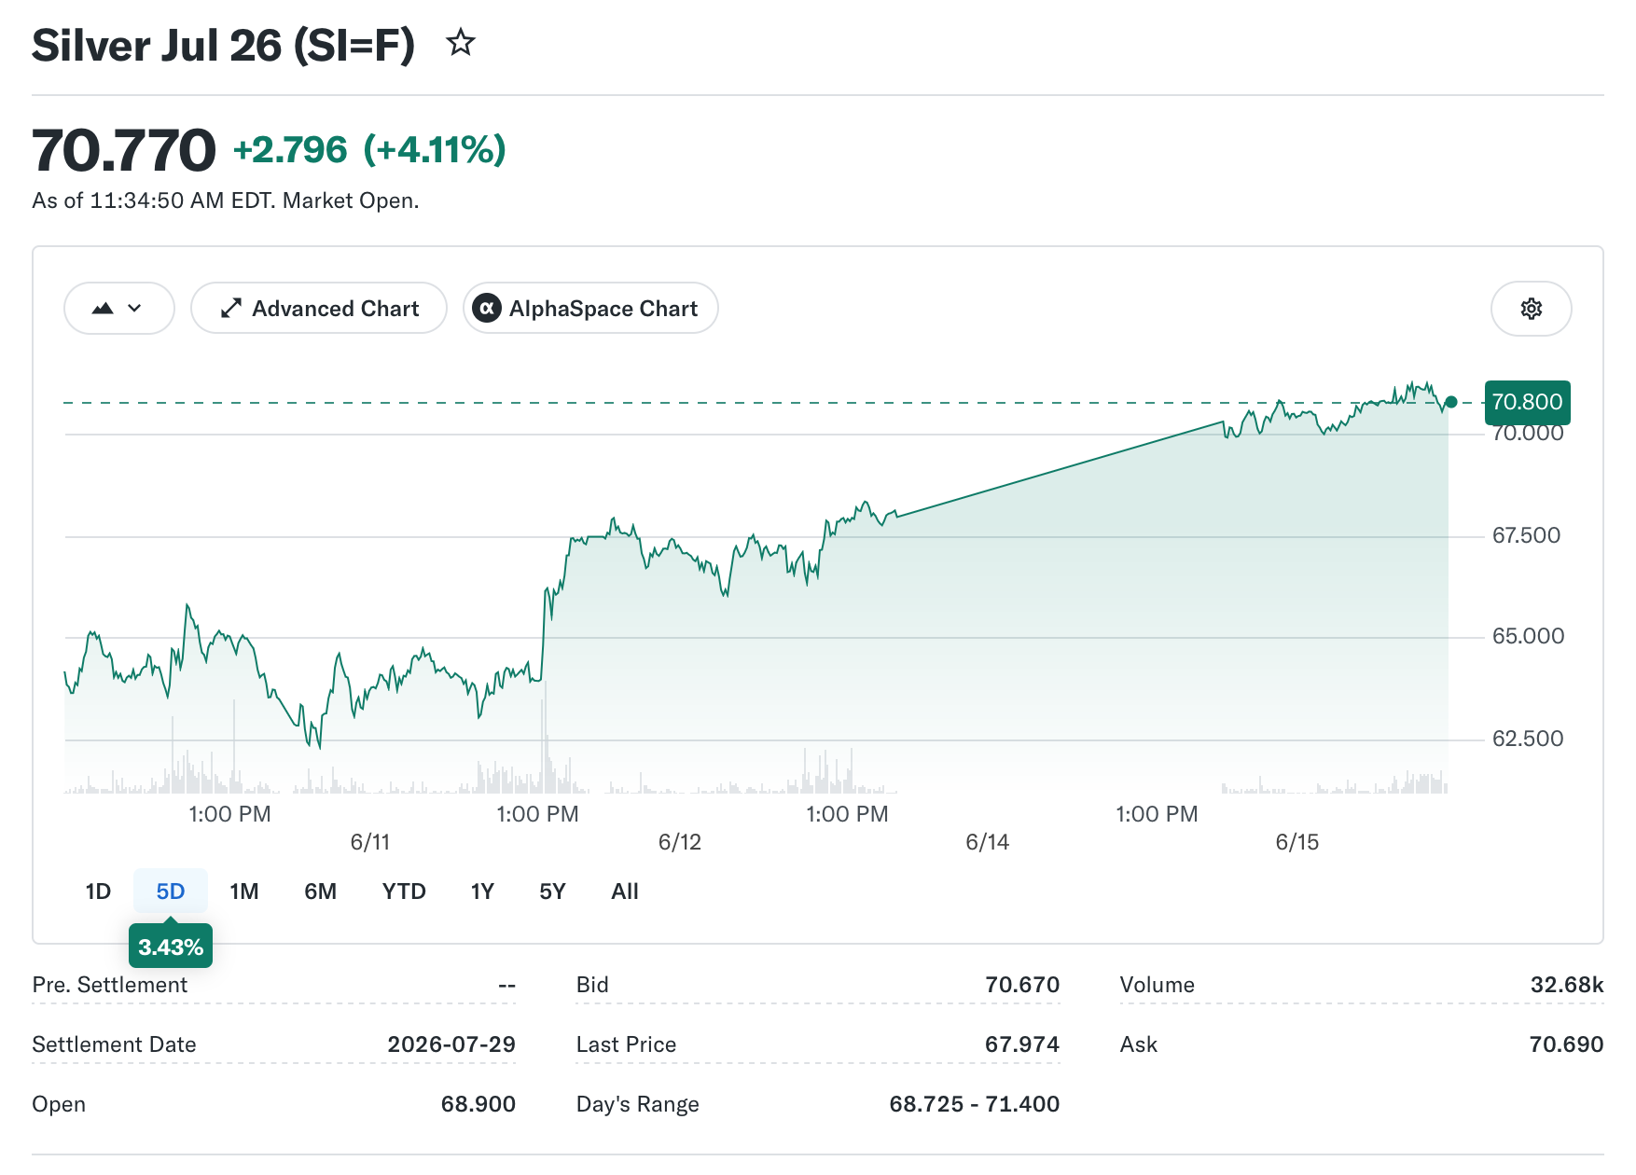Click the Volume value 32.68k
This screenshot has height=1175, width=1636.
(1567, 985)
